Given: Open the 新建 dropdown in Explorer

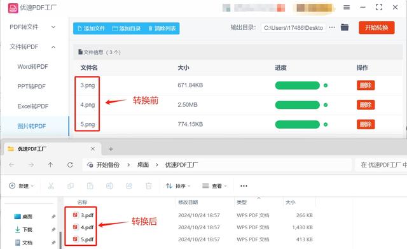Looking at the screenshot, I should click(21, 186).
